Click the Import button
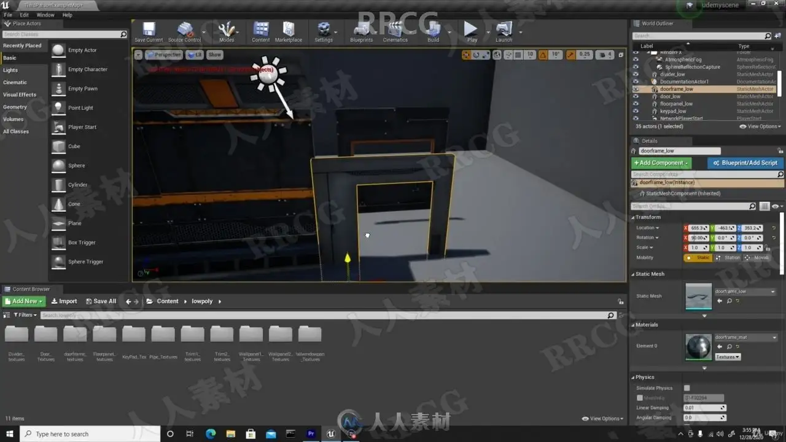Image resolution: width=786 pixels, height=442 pixels. click(64, 301)
